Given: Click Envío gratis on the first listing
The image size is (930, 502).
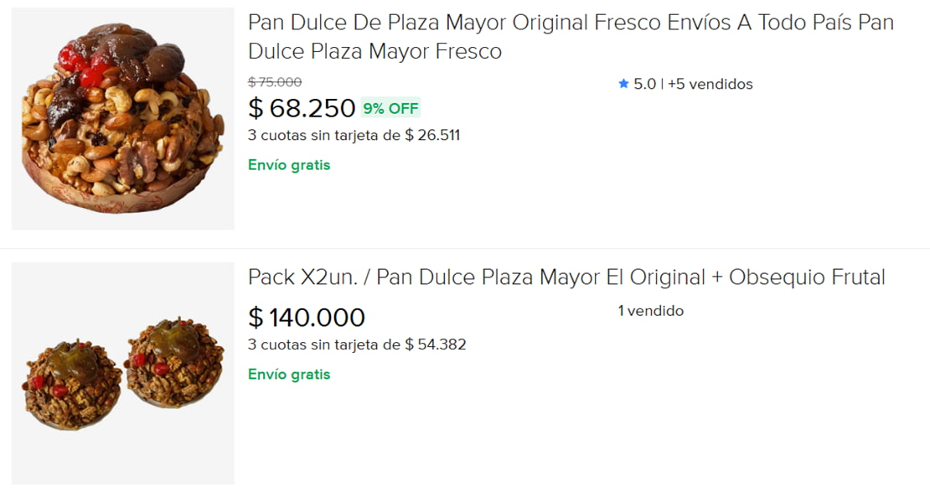Looking at the screenshot, I should (289, 164).
